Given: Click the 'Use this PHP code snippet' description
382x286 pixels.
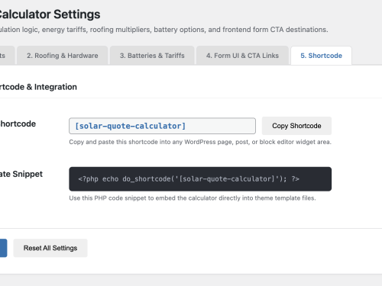Looking at the screenshot, I should pyautogui.click(x=193, y=198).
